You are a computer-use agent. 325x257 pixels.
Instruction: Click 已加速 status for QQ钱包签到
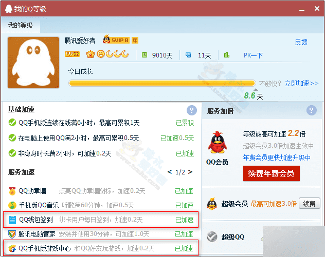184,220
